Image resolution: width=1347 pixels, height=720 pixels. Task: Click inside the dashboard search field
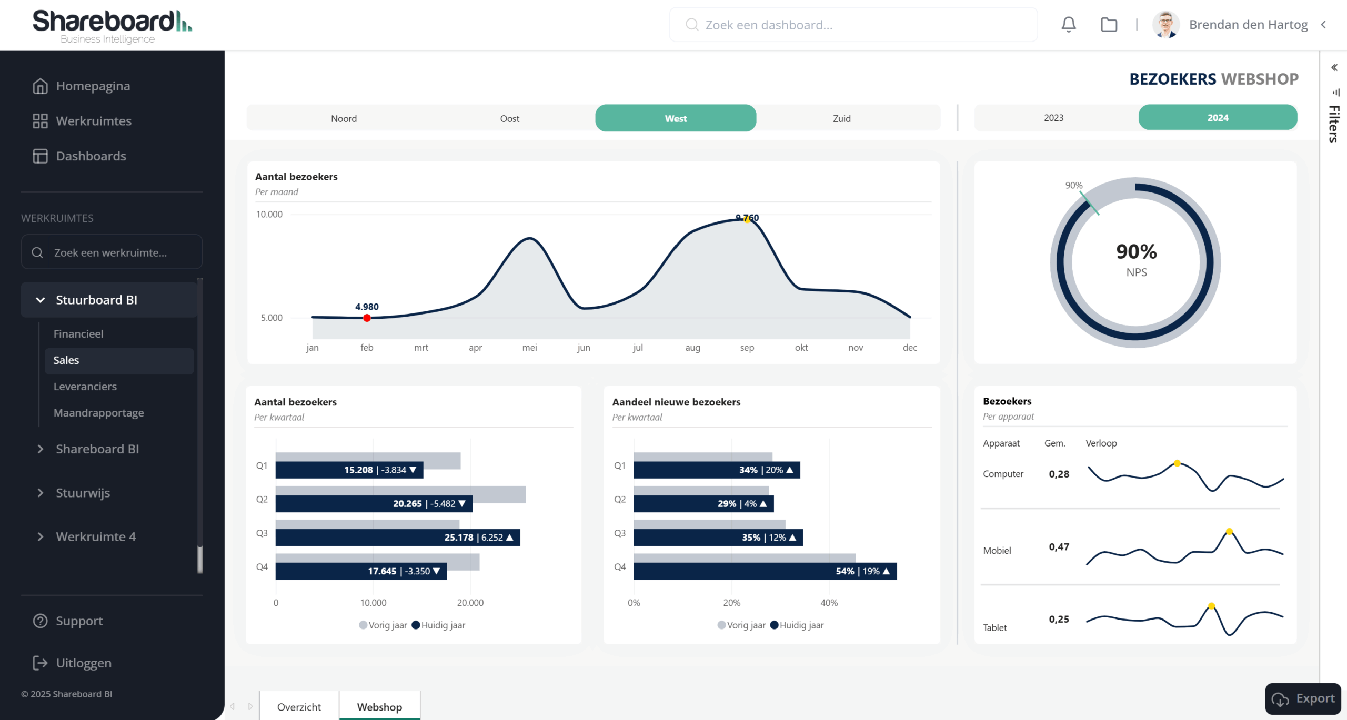pyautogui.click(x=852, y=24)
